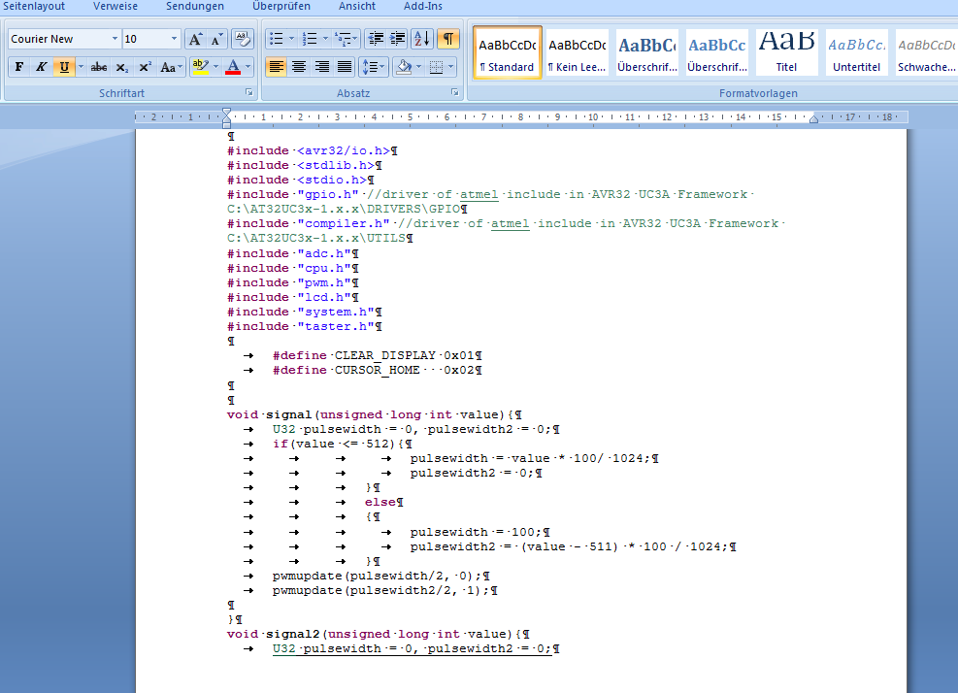Viewport: 958px width, 693px height.
Task: Open Absatz dialog launcher
Action: 455,92
